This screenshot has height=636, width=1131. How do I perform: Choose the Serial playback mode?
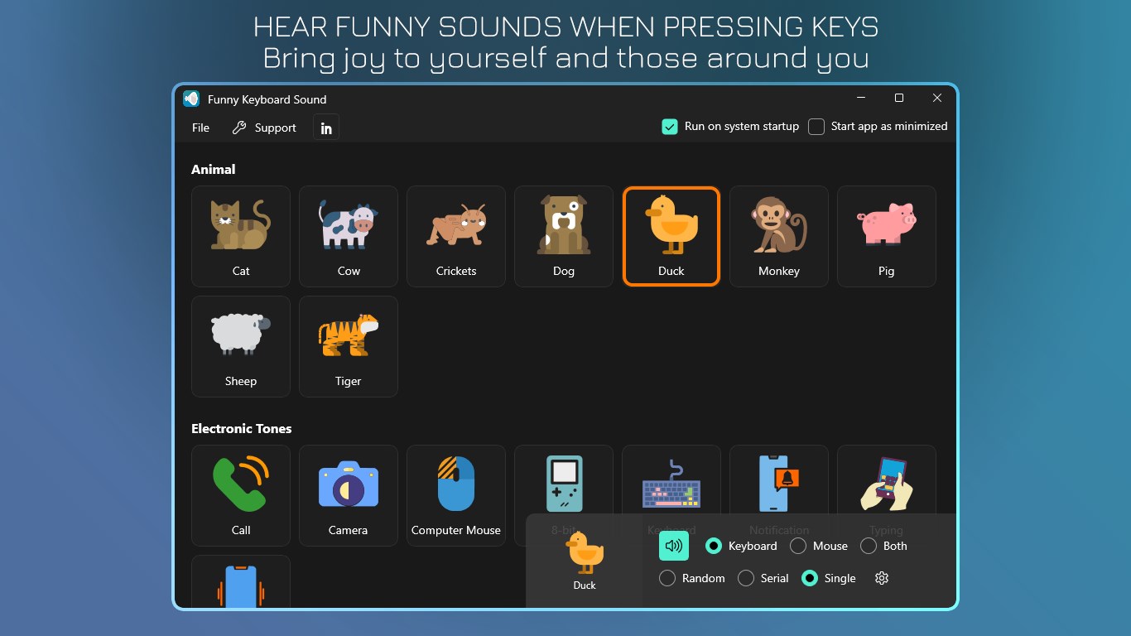tap(746, 578)
